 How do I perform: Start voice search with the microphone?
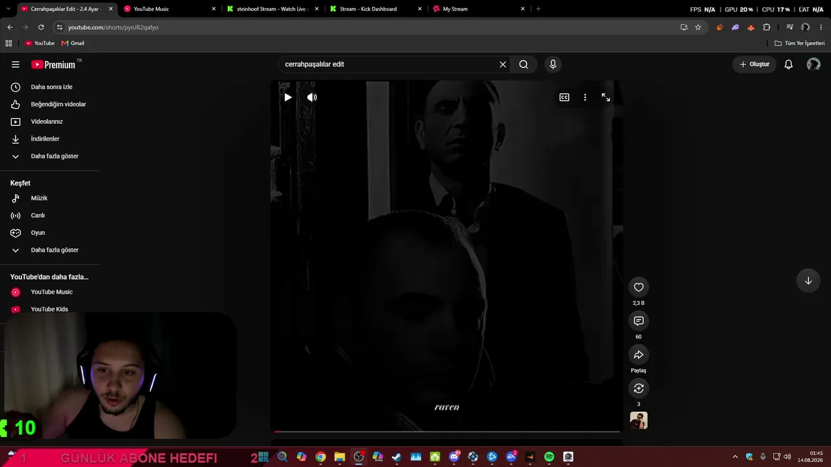[x=553, y=64]
